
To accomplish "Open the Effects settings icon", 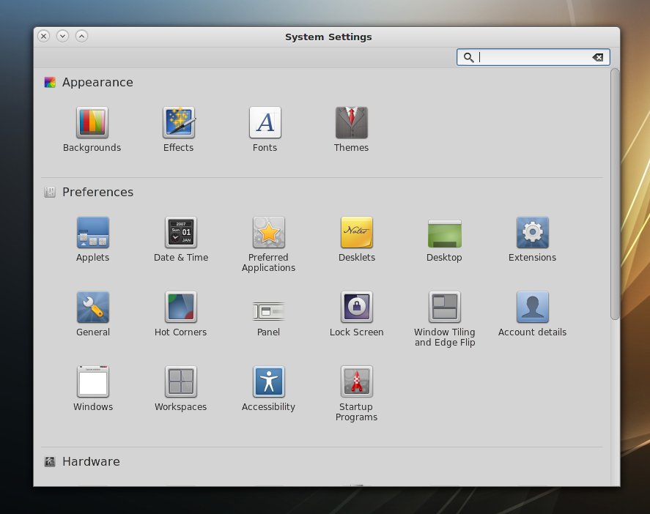I will (179, 123).
